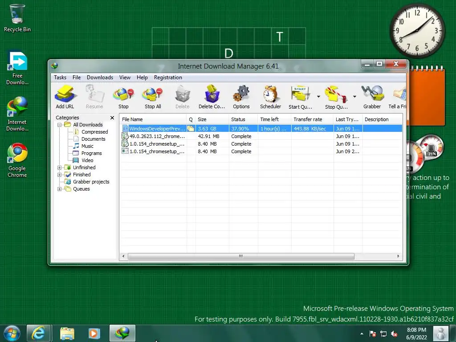The width and height of the screenshot is (456, 342).
Task: Click the 443.88 KB/sec transfer rate cell
Action: (310, 129)
